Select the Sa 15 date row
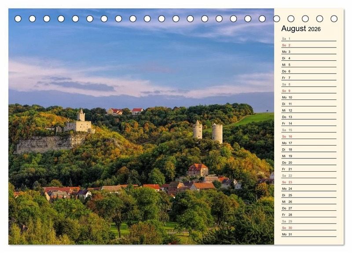 tap(308, 130)
